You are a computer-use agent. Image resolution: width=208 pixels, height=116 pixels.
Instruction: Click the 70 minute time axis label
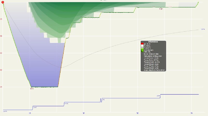[x=191, y=113]
